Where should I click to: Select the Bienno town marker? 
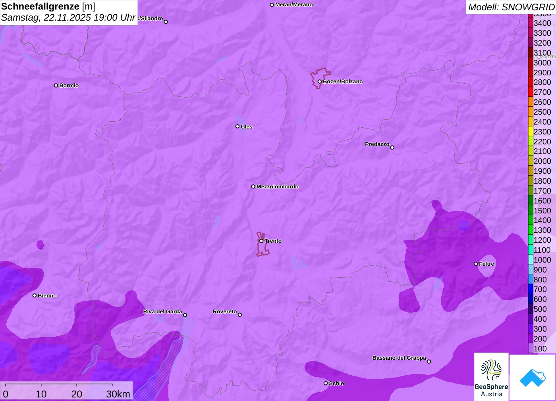(x=35, y=295)
